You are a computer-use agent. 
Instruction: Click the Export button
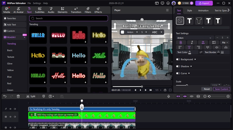click(204, 3)
